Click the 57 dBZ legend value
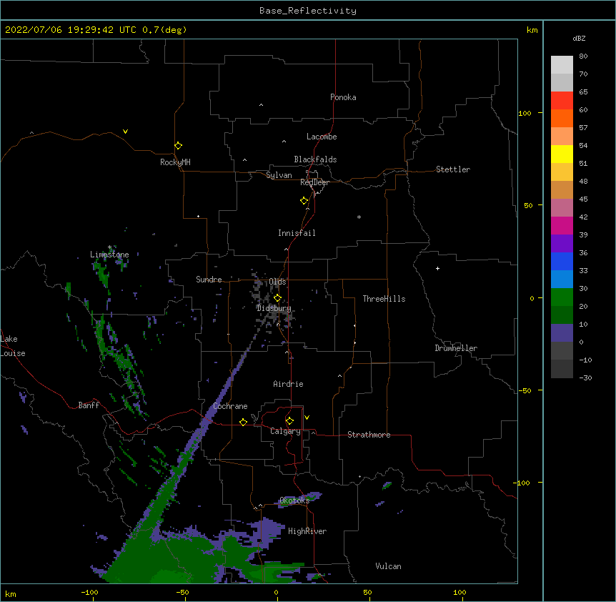Viewport: 616px width, 602px height. 583,128
